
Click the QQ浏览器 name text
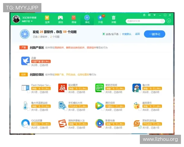pyautogui.click(x=37, y=120)
